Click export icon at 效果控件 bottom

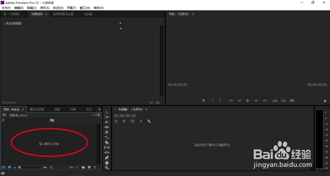158,103
